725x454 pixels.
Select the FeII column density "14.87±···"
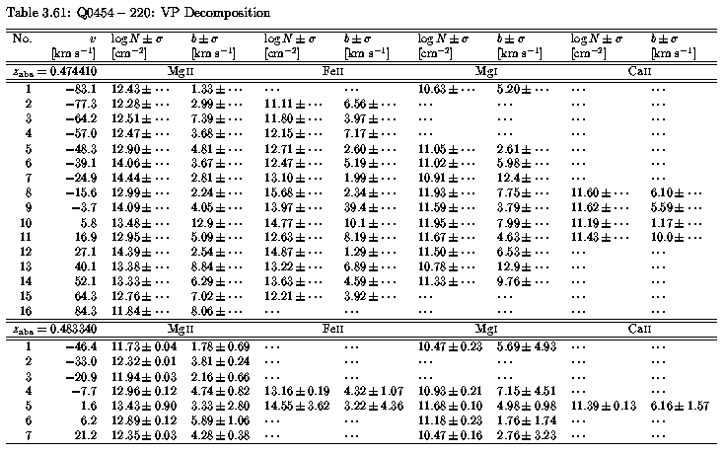point(293,253)
